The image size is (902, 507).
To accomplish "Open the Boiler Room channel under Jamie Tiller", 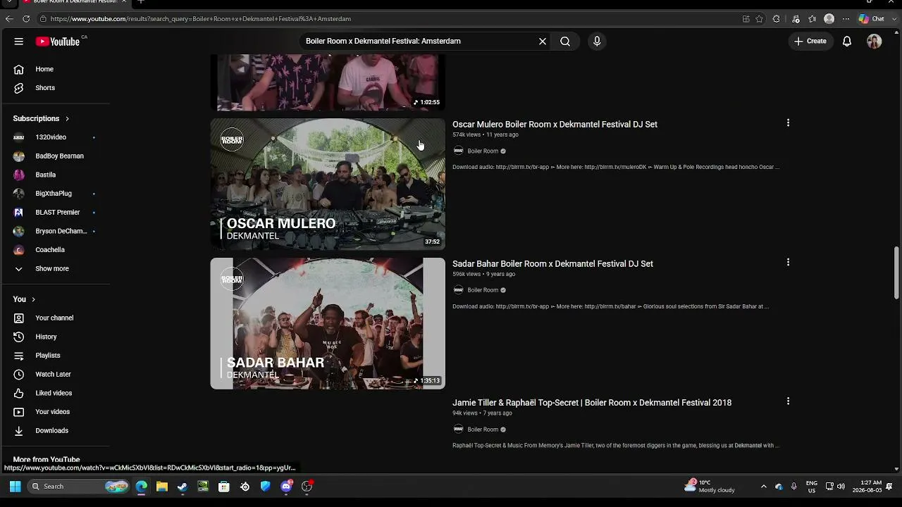I will [483, 430].
